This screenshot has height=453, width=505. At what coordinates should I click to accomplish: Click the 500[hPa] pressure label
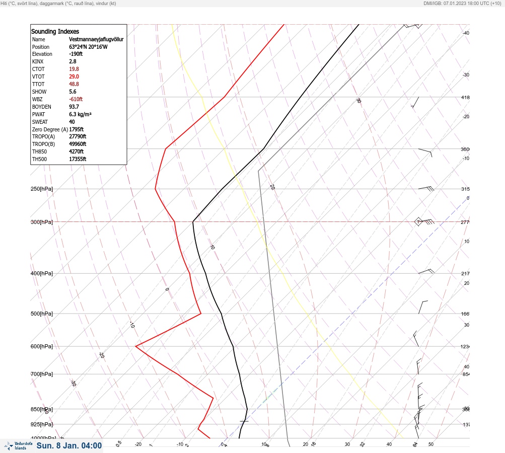click(42, 314)
